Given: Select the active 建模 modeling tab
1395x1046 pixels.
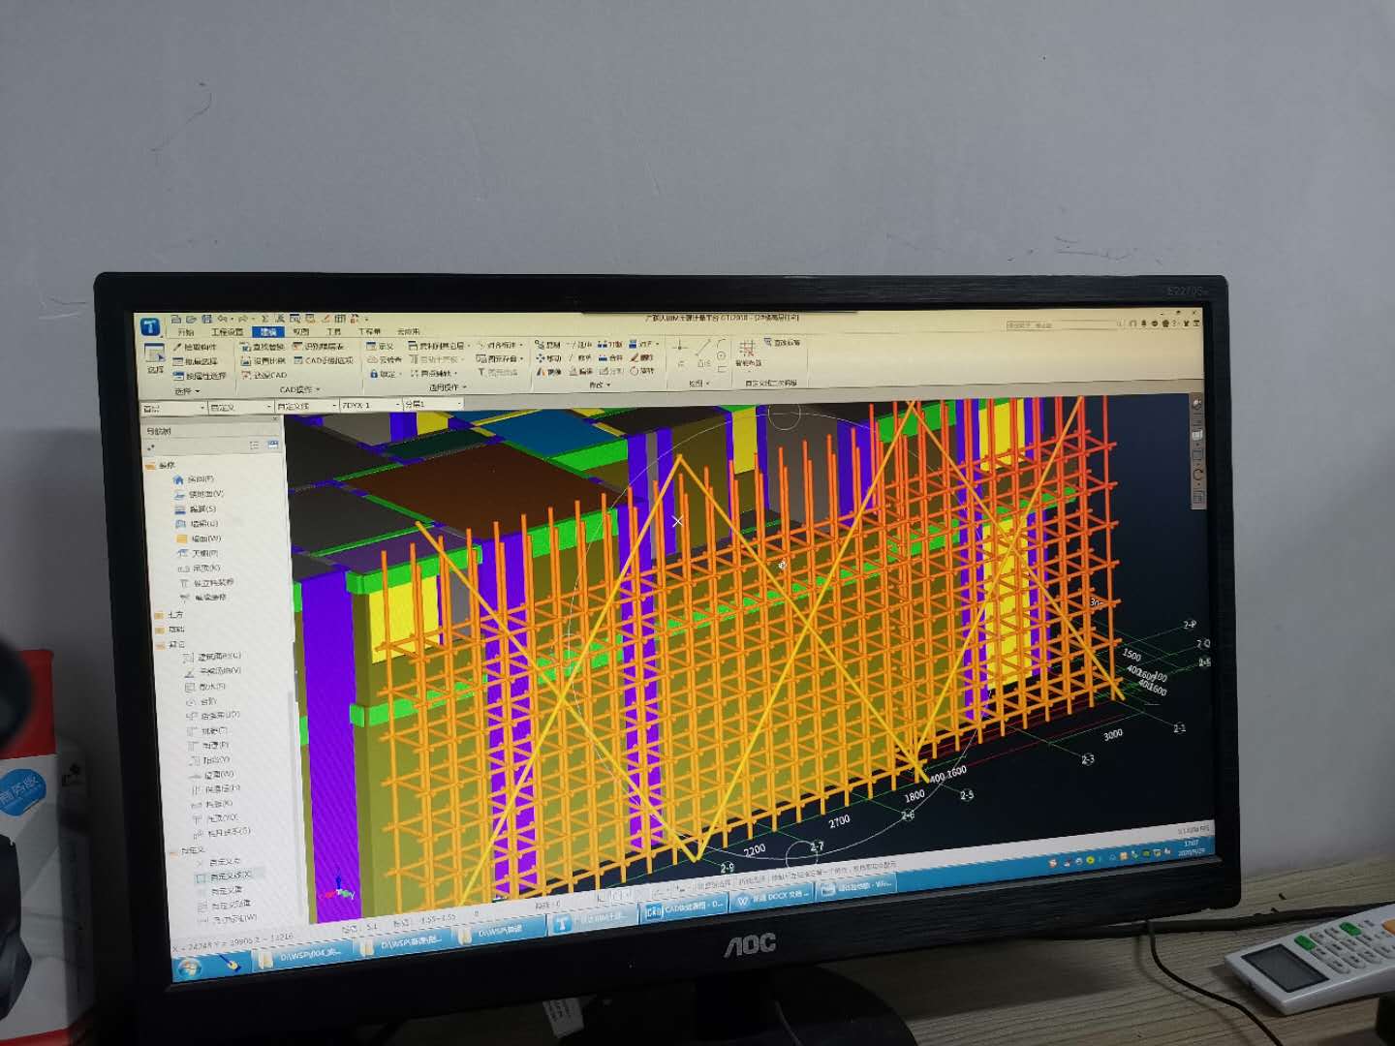Looking at the screenshot, I should pos(268,332).
